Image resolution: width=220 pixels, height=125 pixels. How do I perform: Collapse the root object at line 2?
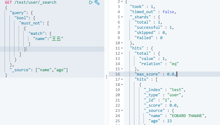pos(122,2)
